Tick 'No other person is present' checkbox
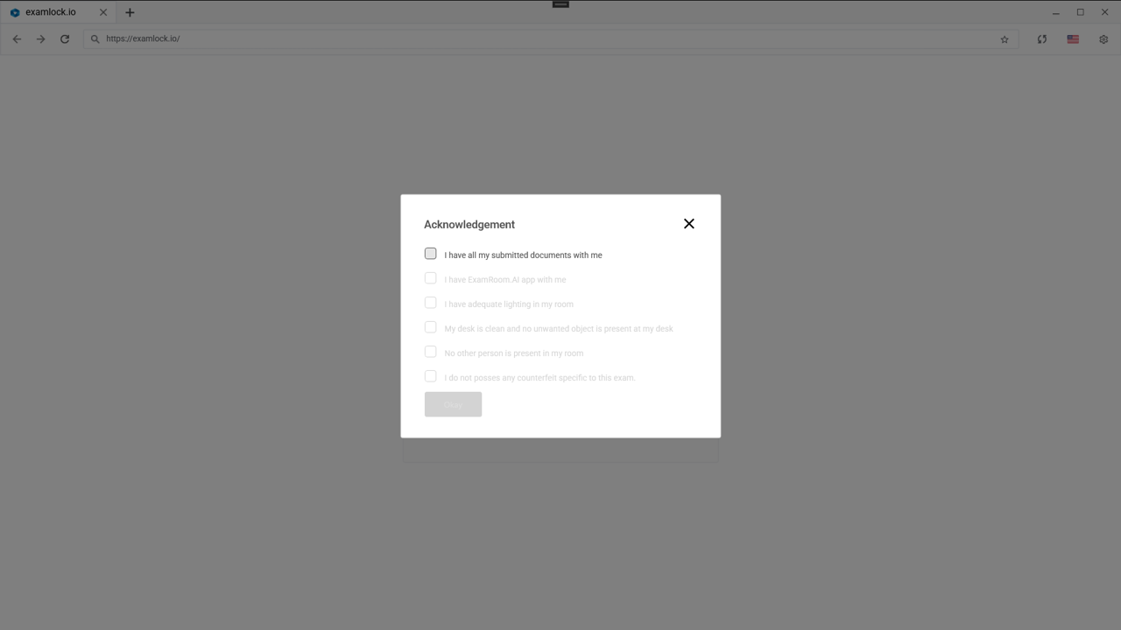 click(x=430, y=352)
